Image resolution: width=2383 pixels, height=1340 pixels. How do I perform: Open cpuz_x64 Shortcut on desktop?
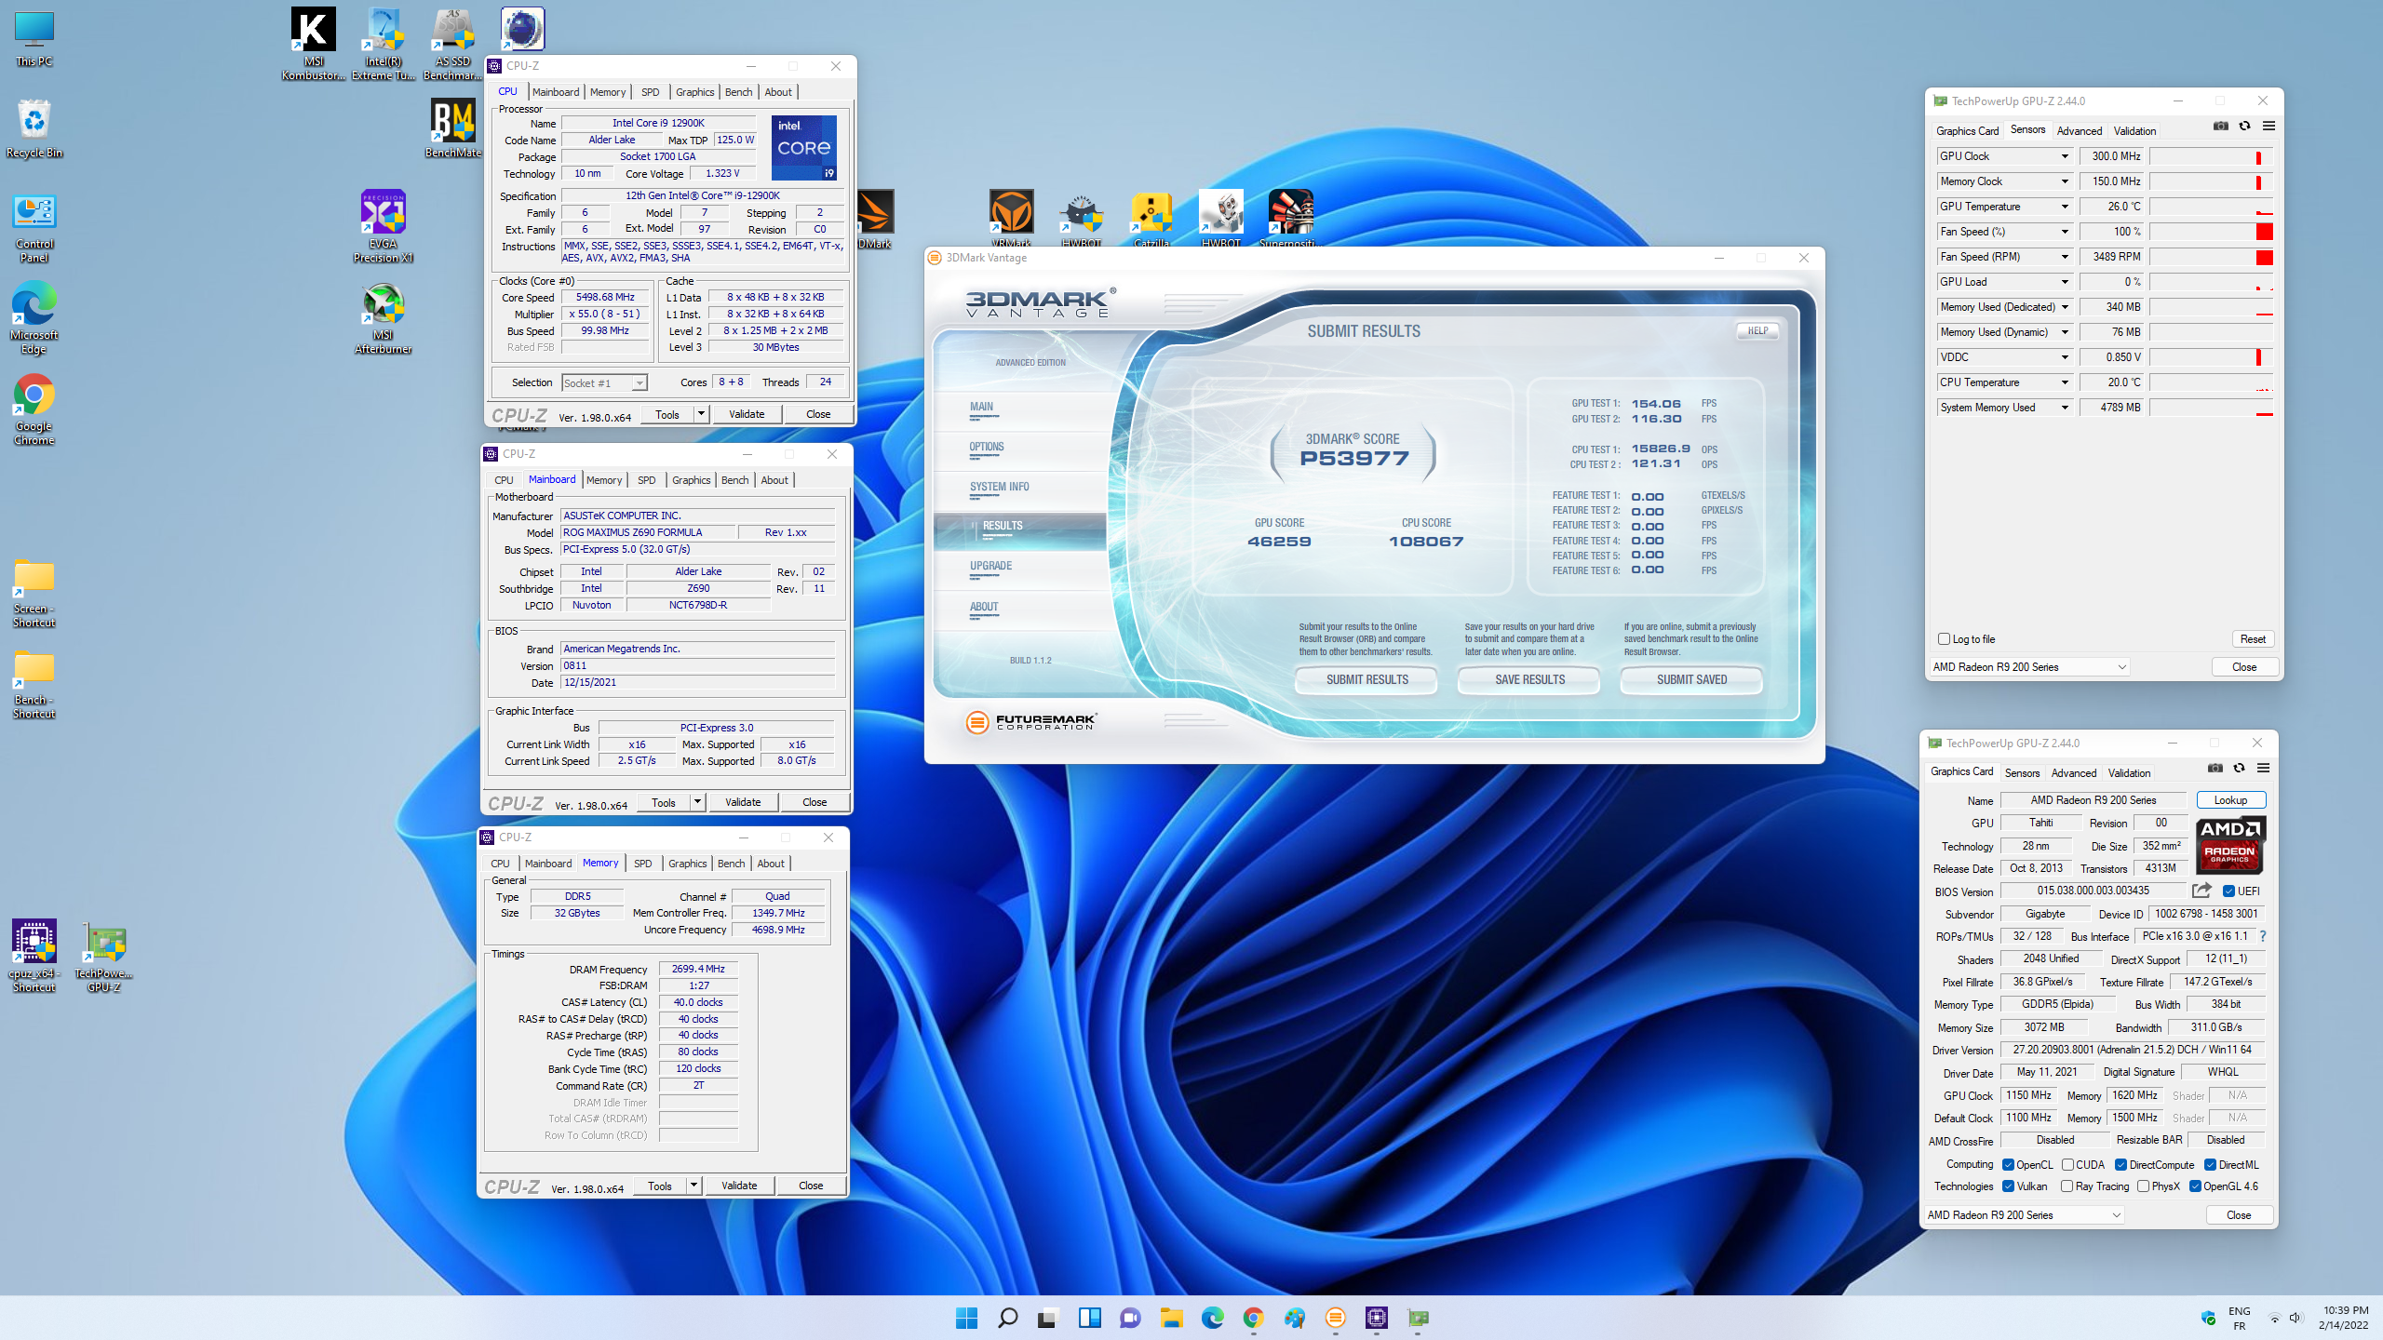click(x=34, y=956)
